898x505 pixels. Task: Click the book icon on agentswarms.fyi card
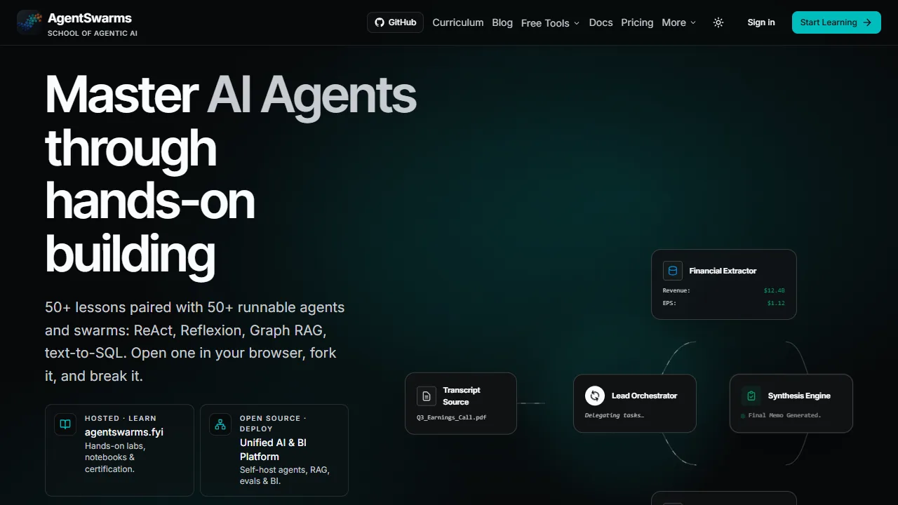[65, 424]
